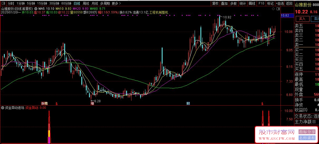Click the 卖一 order book row
Viewport: 319px width, 144px height.
pos(307,45)
